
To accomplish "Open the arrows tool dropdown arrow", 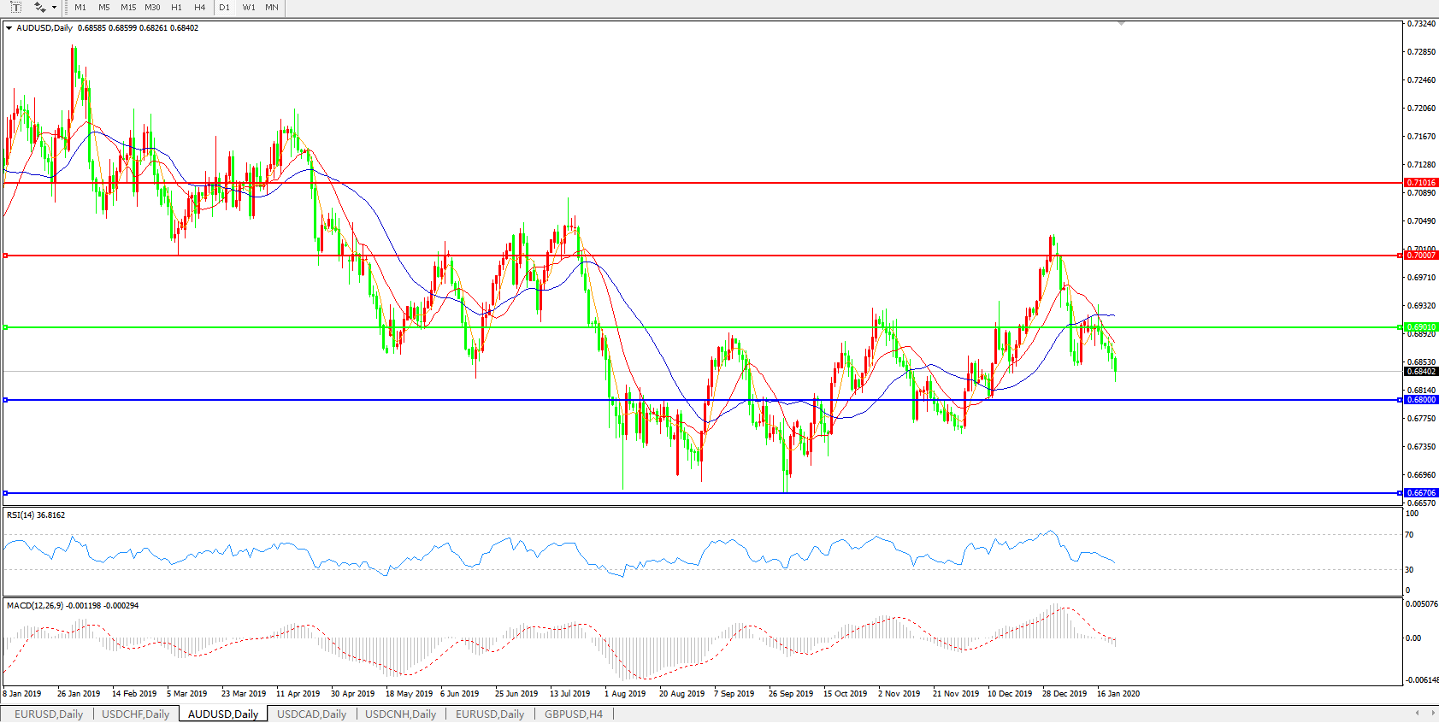I will click(54, 8).
